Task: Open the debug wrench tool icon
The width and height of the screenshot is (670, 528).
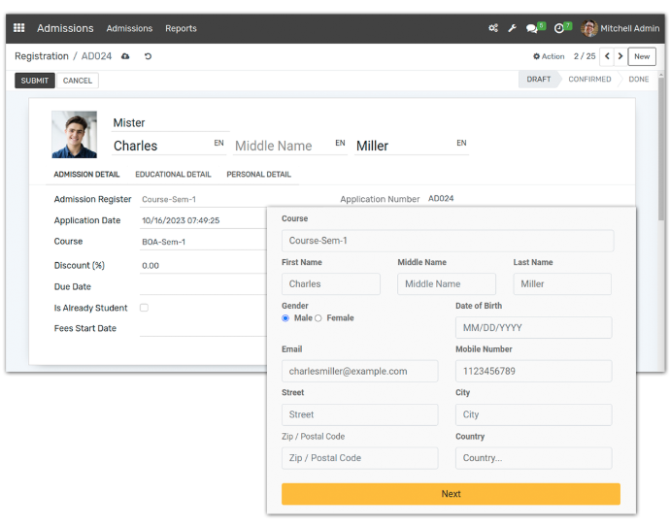Action: 512,28
